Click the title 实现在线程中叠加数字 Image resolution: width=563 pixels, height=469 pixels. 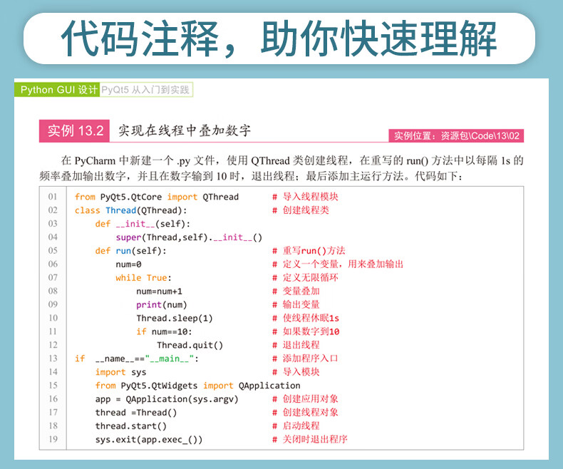coord(185,130)
